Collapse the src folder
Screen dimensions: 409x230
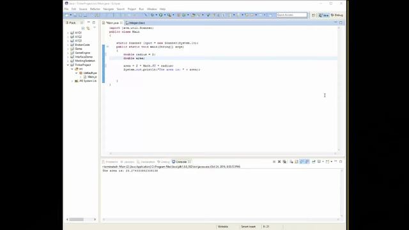pyautogui.click(x=72, y=69)
